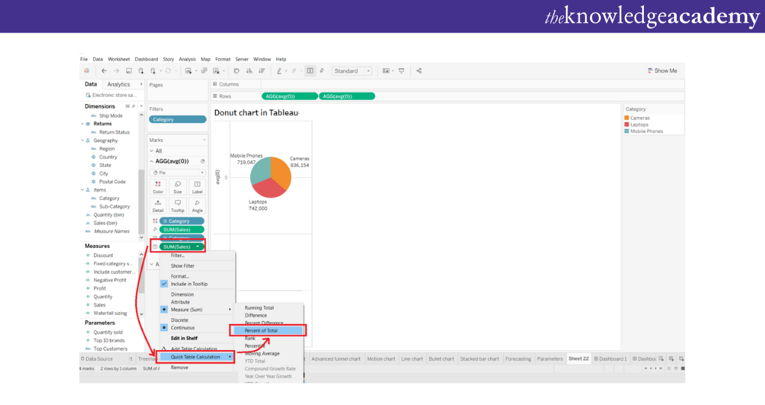This screenshot has height=405, width=765.
Task: Click the Undo back arrow in toolbar
Action: [x=104, y=71]
